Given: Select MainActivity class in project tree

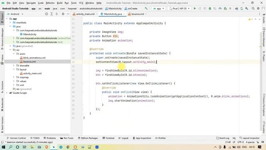Looking at the screenshot, I should (30, 34).
